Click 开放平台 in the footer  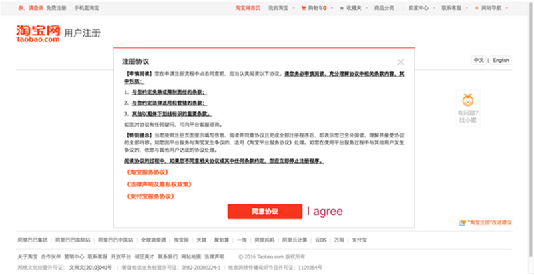[x=121, y=256]
